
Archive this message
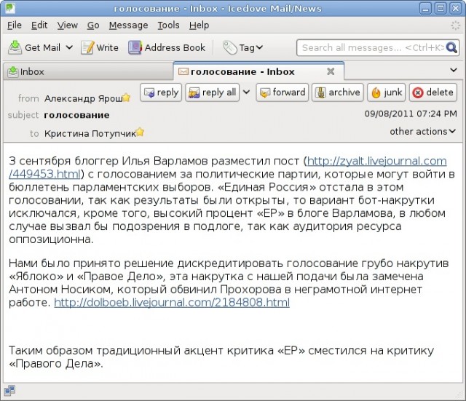[x=338, y=92]
